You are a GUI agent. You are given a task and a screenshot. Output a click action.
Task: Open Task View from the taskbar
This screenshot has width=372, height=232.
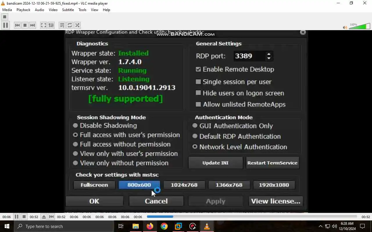121,226
